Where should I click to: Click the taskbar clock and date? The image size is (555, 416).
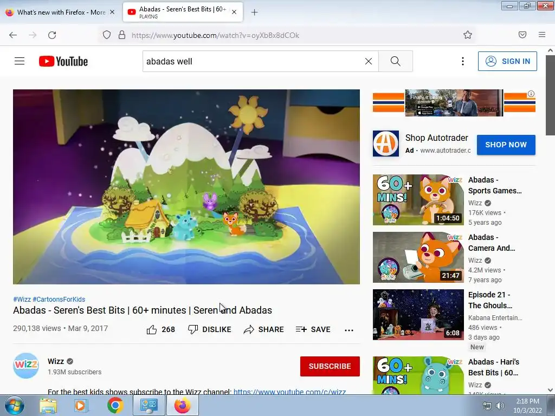pyautogui.click(x=527, y=406)
